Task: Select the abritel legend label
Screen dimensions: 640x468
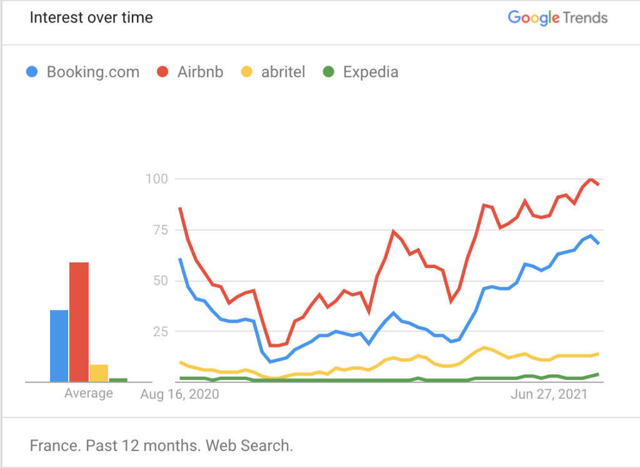Action: tap(283, 72)
